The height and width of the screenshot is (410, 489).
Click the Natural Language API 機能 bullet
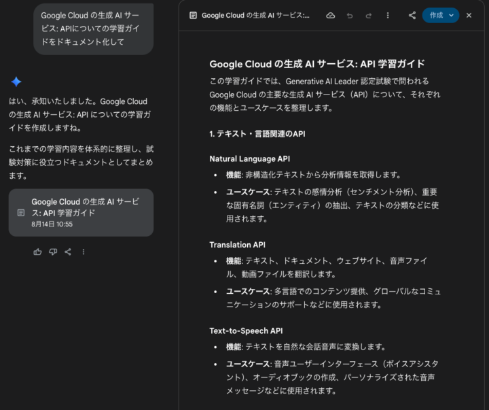pos(313,175)
